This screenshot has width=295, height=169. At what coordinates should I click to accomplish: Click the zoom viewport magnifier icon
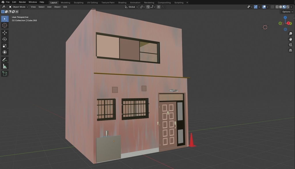[x=290, y=34]
